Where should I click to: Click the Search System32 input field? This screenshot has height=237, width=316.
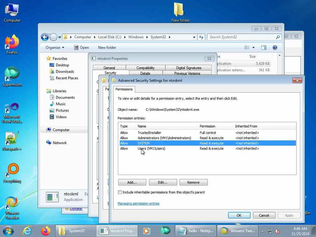pyautogui.click(x=241, y=37)
